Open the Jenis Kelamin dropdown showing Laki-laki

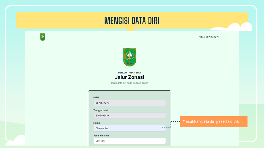[129, 141]
